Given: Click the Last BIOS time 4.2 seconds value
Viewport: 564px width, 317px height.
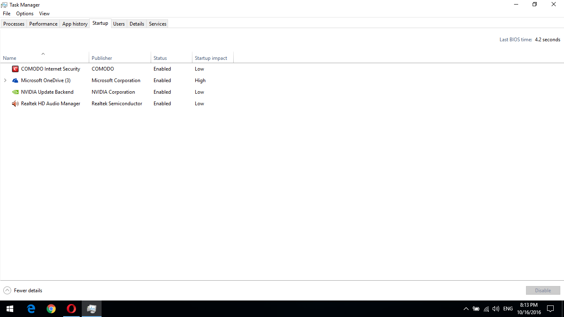Looking at the screenshot, I should [547, 40].
